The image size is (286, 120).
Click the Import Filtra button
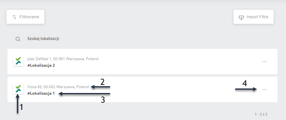(253, 17)
